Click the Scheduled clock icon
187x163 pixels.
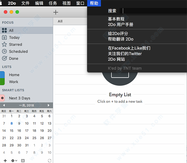click(x=4, y=51)
